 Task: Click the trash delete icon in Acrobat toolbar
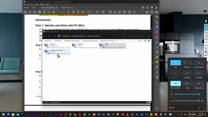pyautogui.click(x=129, y=12)
